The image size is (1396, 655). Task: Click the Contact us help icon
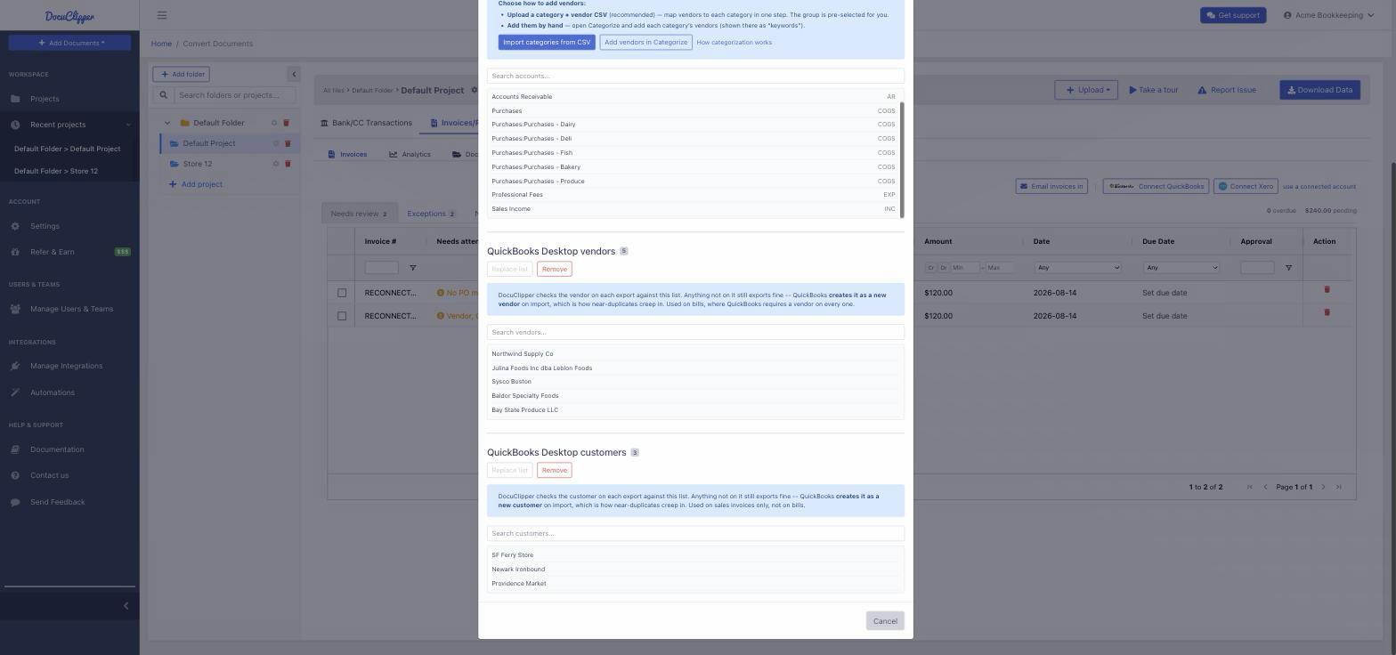(15, 475)
